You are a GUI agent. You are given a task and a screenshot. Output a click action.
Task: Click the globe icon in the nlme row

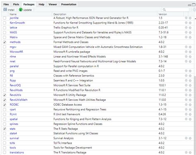(x=186, y=57)
